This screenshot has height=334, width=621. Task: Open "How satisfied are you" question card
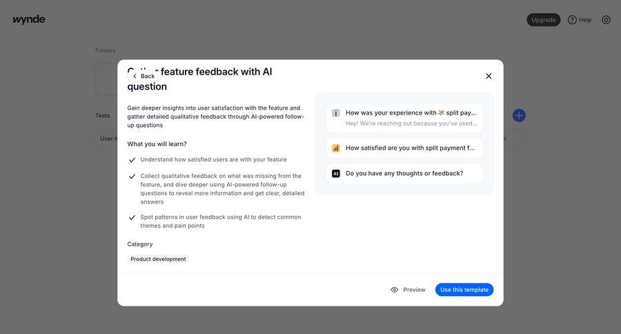click(411, 148)
